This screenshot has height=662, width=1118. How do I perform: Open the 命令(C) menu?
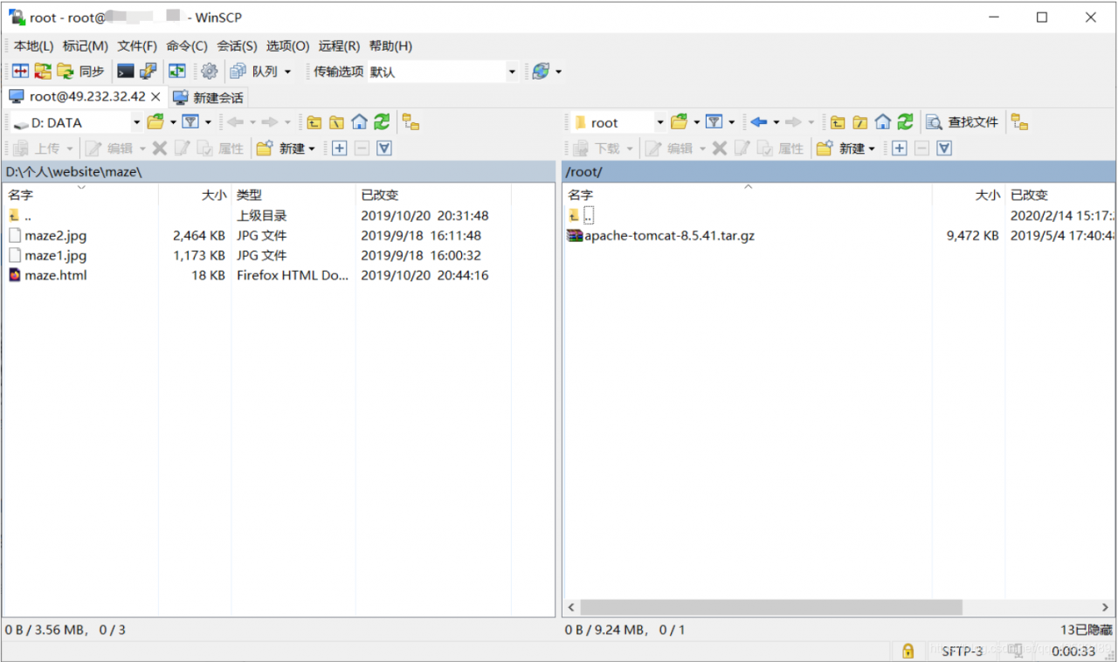click(187, 46)
